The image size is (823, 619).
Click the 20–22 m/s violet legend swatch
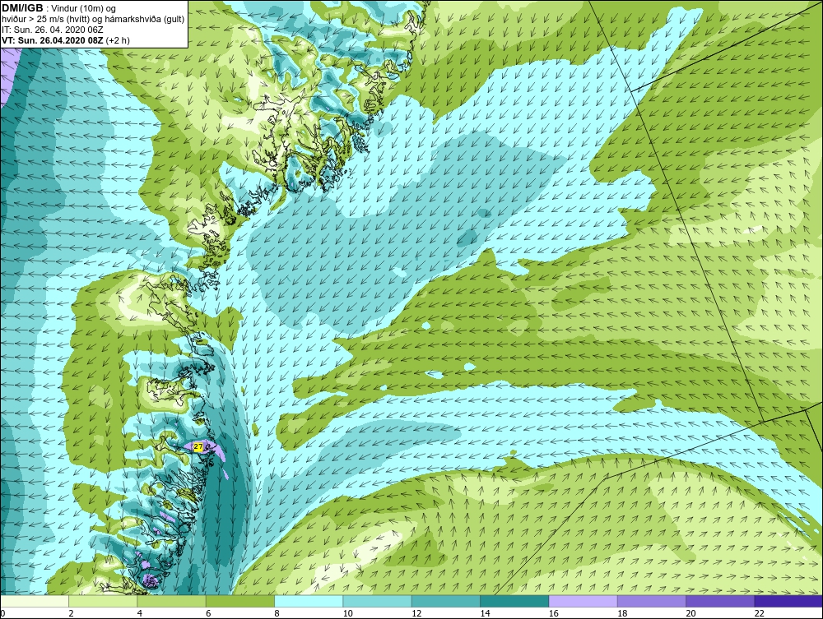coord(719,601)
